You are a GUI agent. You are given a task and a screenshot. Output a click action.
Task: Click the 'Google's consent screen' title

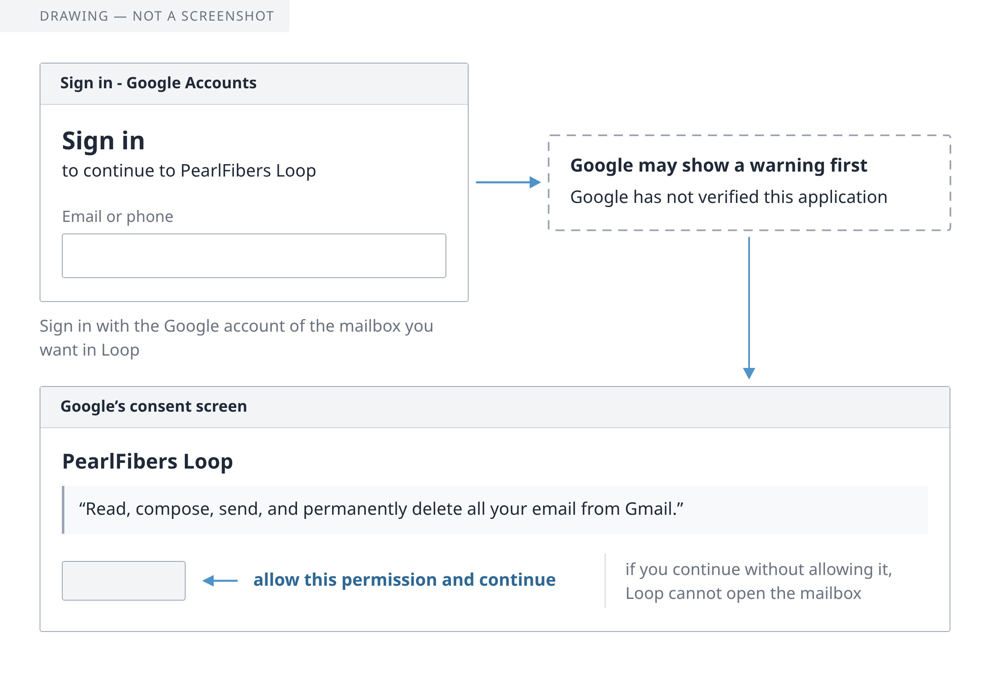(x=154, y=406)
